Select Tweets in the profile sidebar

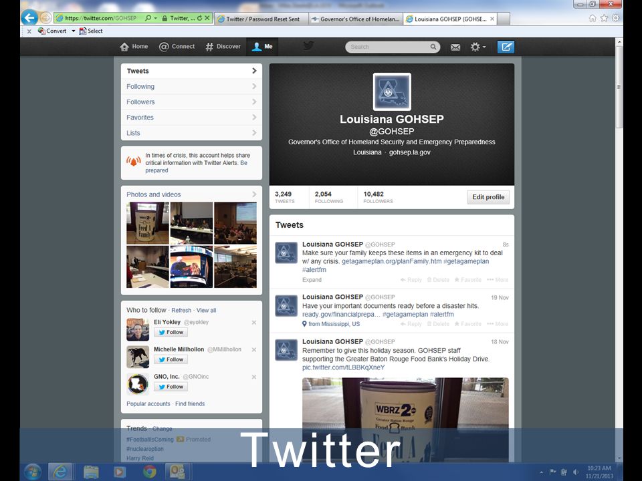(x=191, y=71)
